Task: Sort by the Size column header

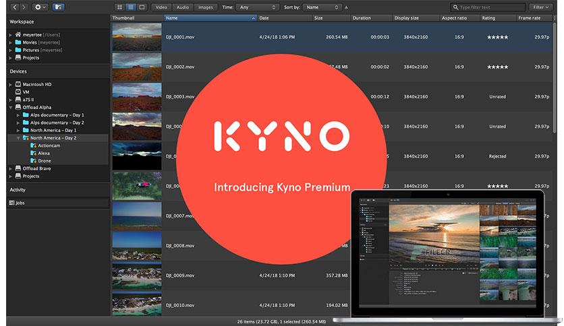Action: click(x=331, y=18)
